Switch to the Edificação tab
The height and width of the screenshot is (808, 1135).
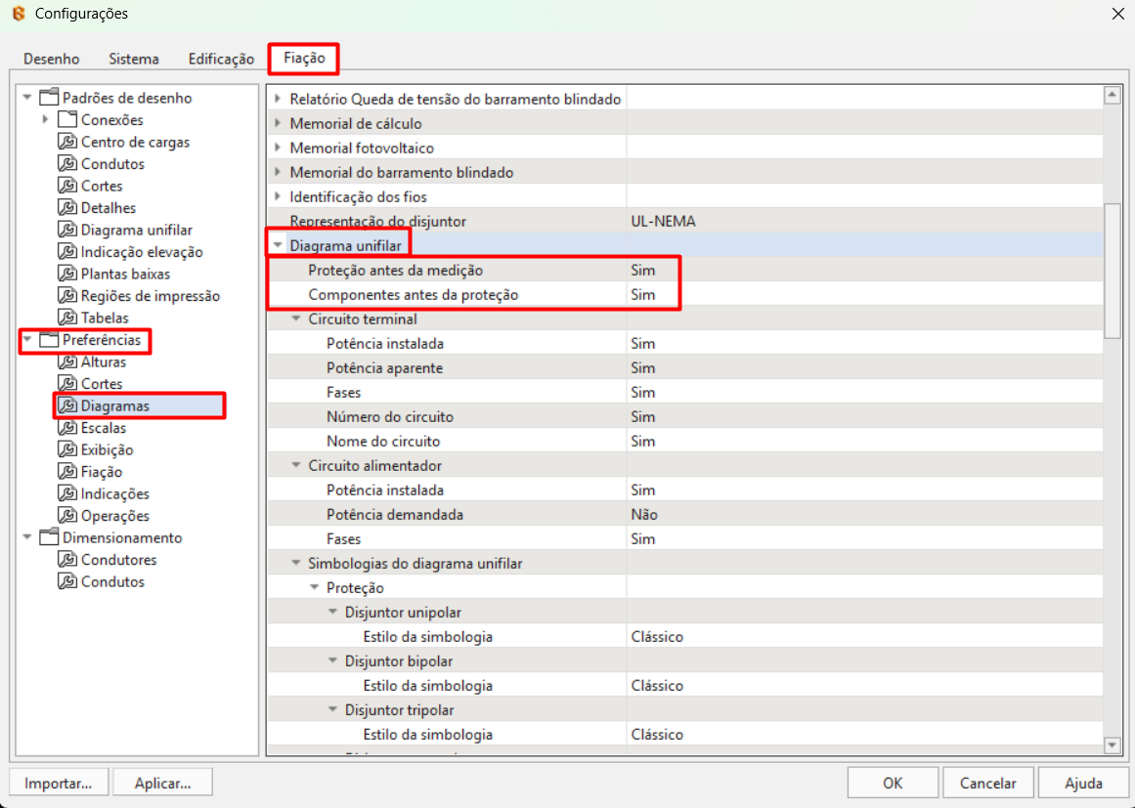tap(221, 59)
